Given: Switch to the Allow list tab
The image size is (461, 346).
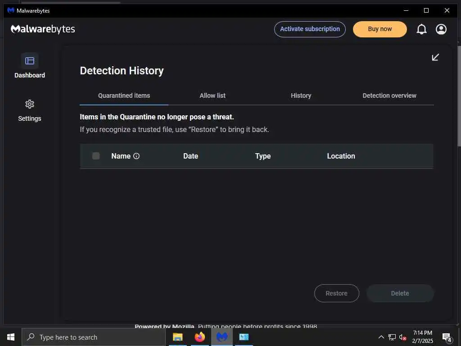Looking at the screenshot, I should (212, 96).
